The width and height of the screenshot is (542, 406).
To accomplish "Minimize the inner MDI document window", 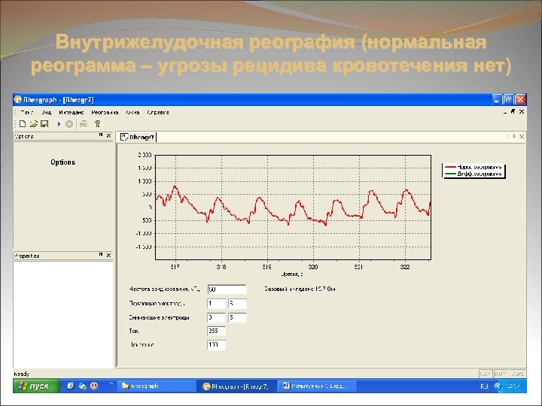I will (x=505, y=112).
